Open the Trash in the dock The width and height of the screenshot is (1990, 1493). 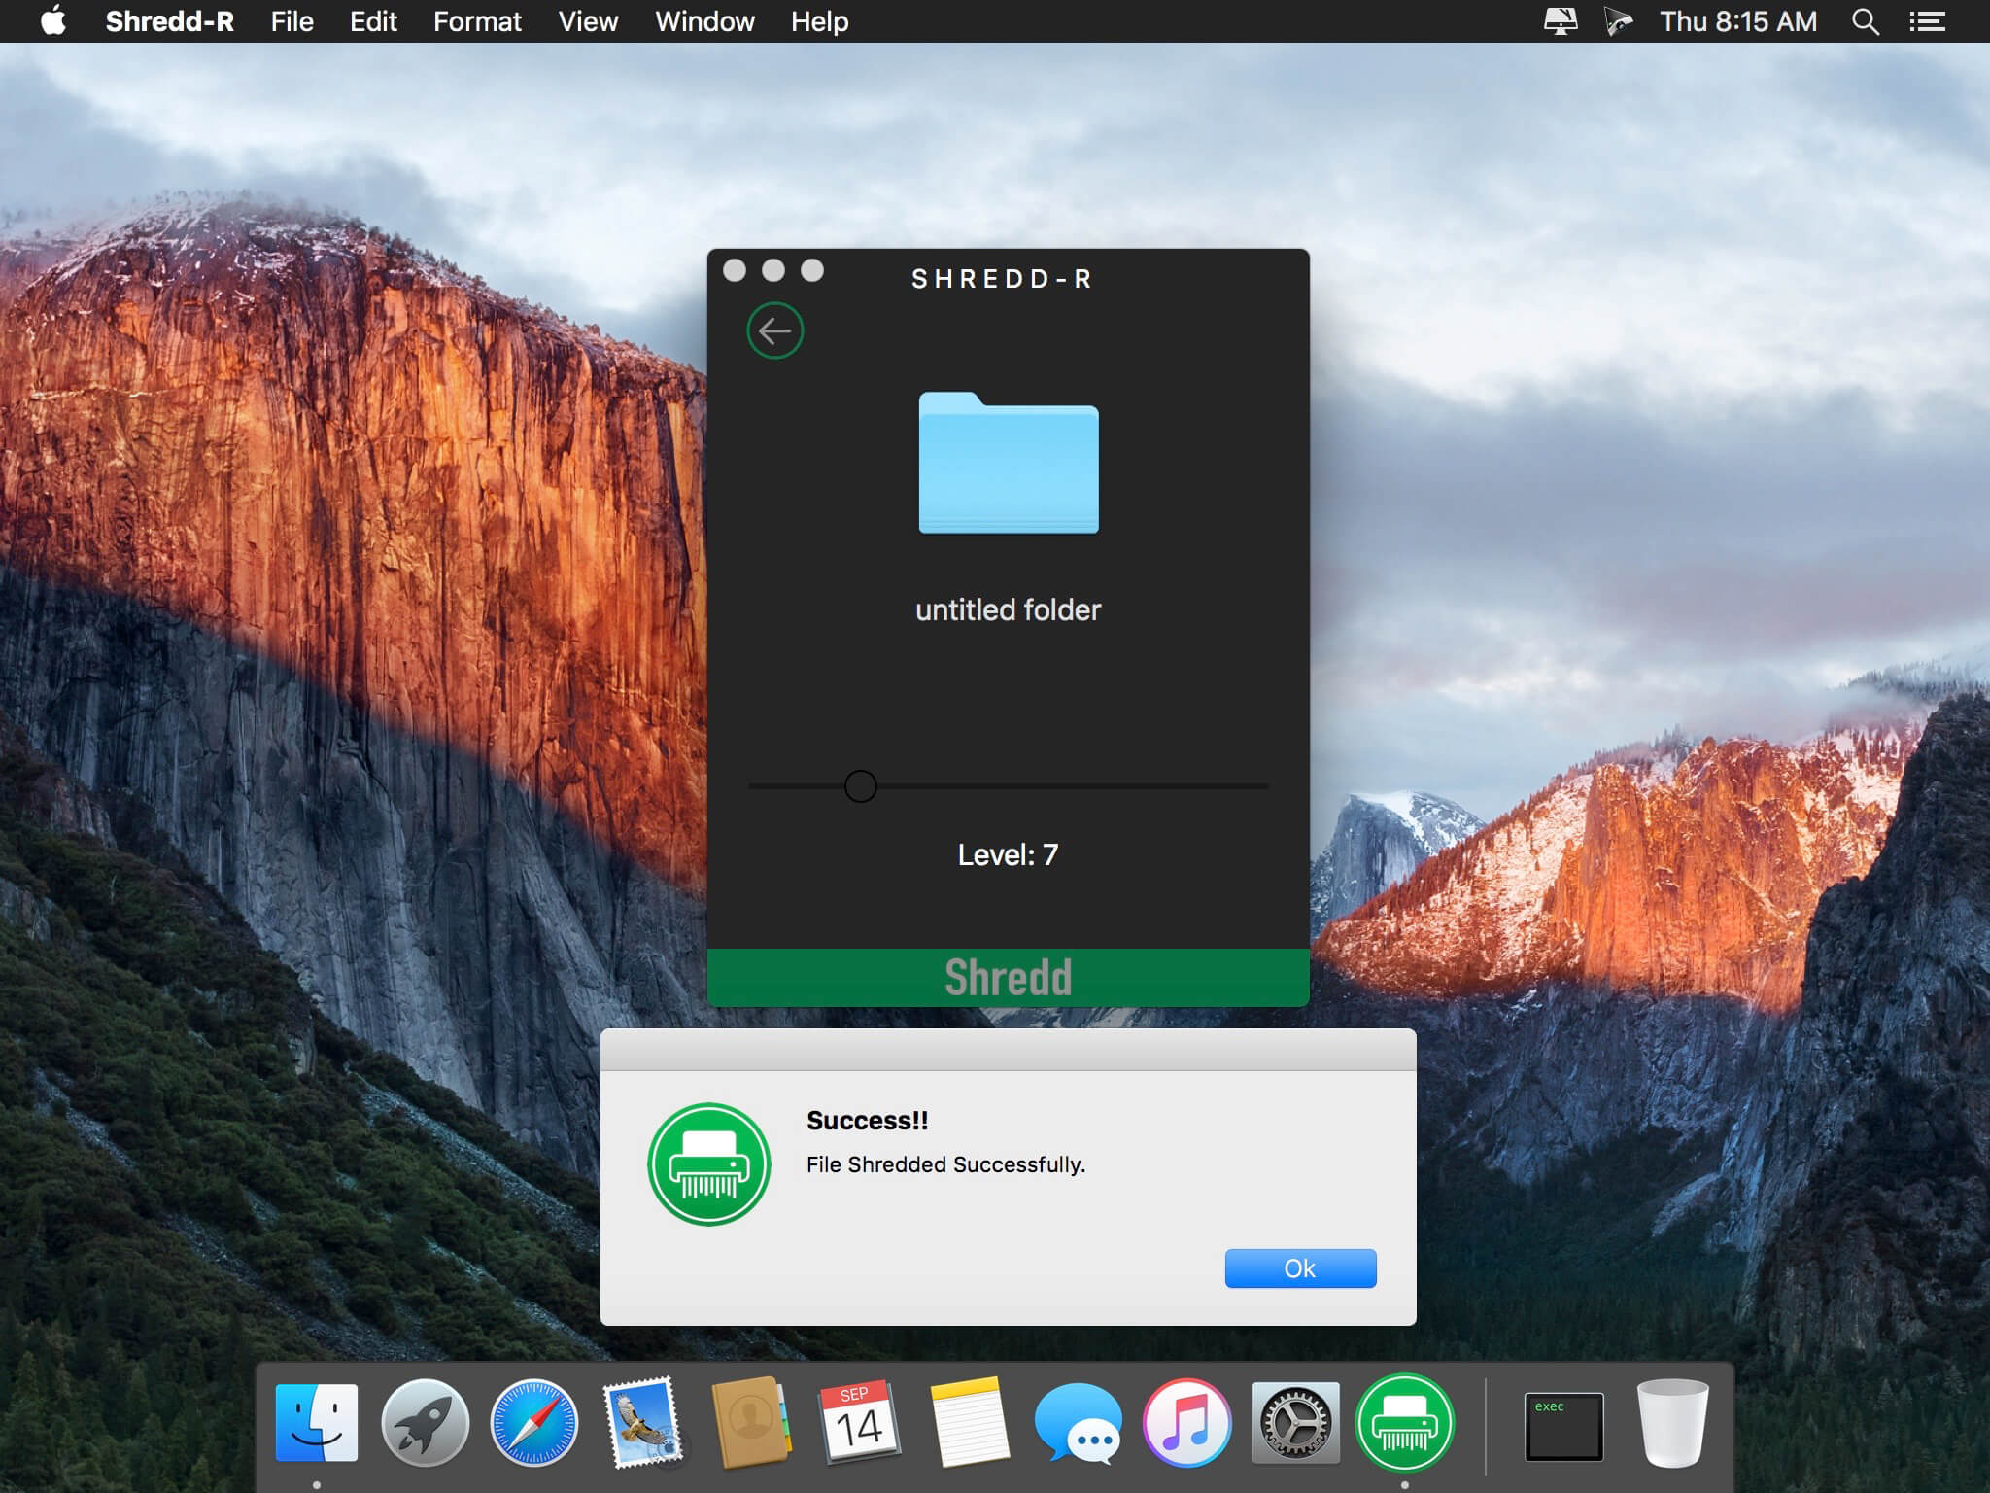(x=1672, y=1423)
